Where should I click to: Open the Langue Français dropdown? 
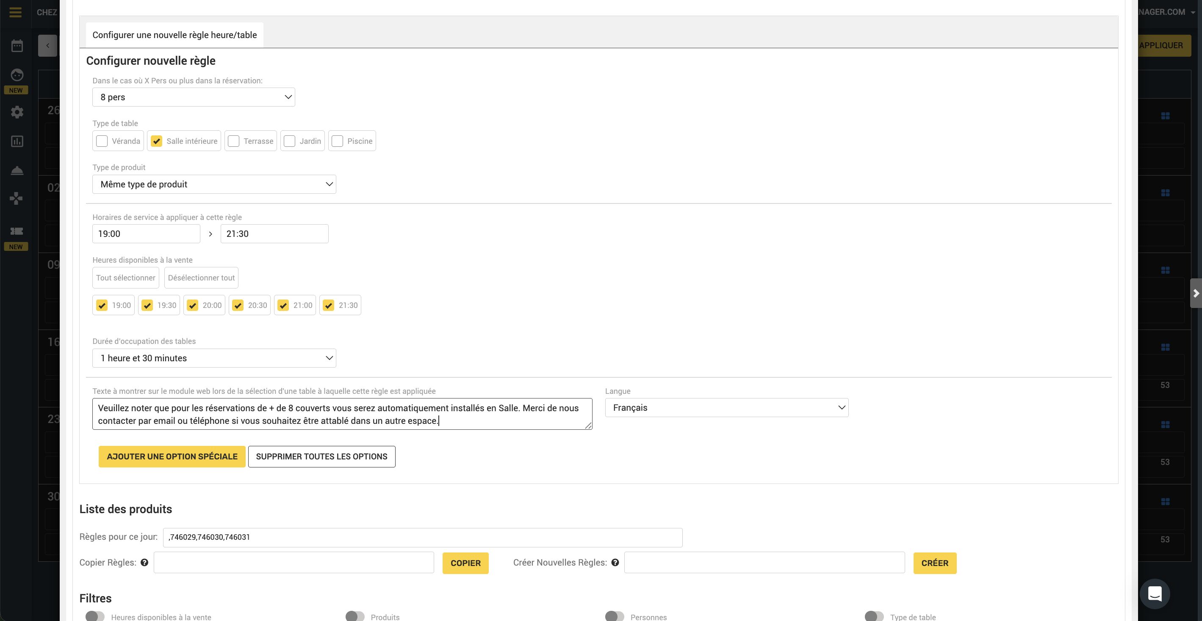726,408
